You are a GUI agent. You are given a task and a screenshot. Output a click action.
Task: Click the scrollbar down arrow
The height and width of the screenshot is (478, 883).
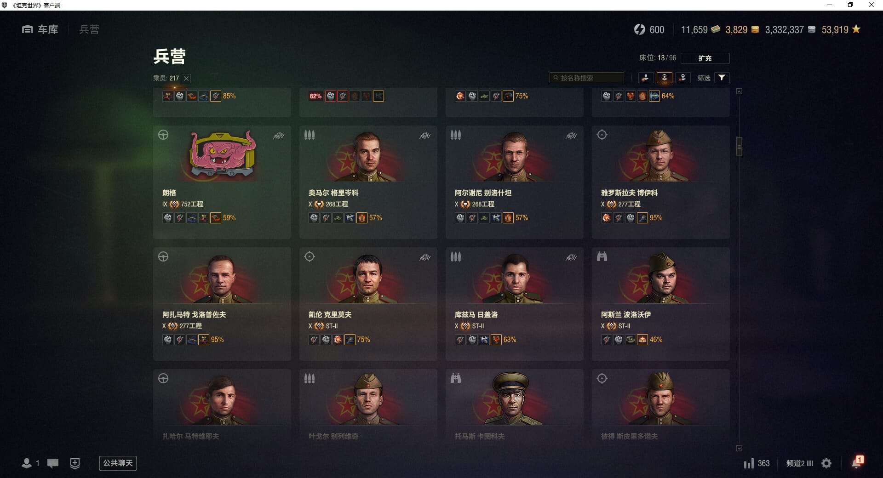coord(739,448)
